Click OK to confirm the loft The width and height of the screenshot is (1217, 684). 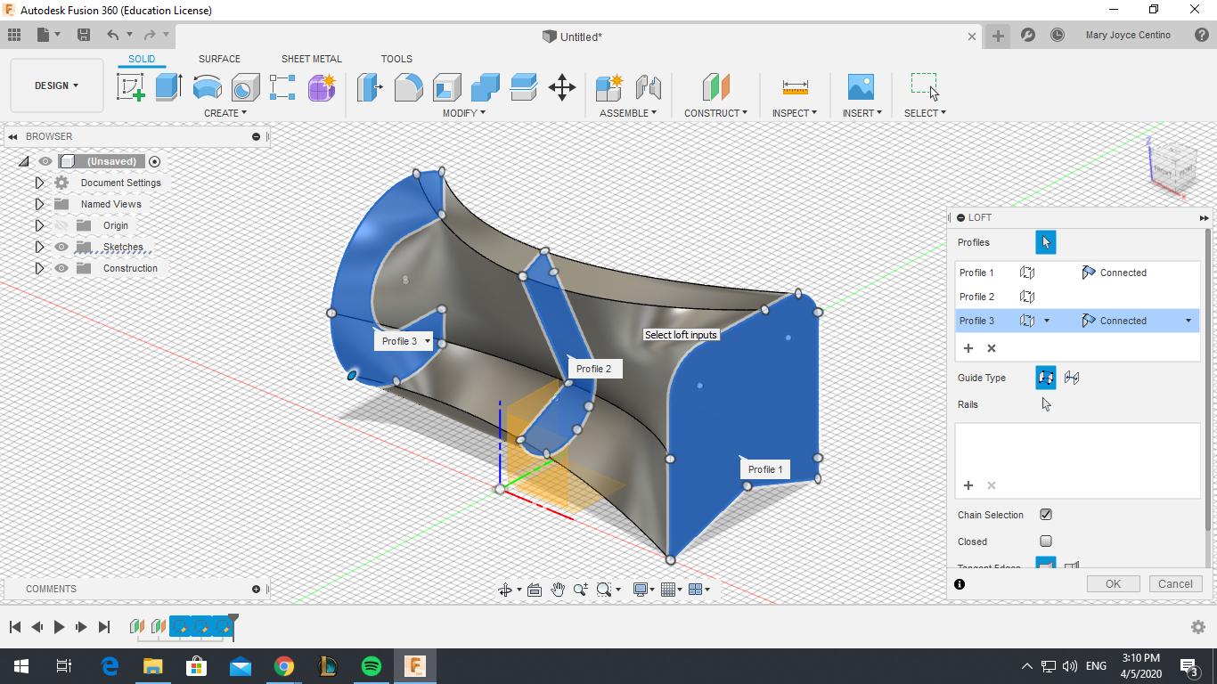coord(1112,583)
